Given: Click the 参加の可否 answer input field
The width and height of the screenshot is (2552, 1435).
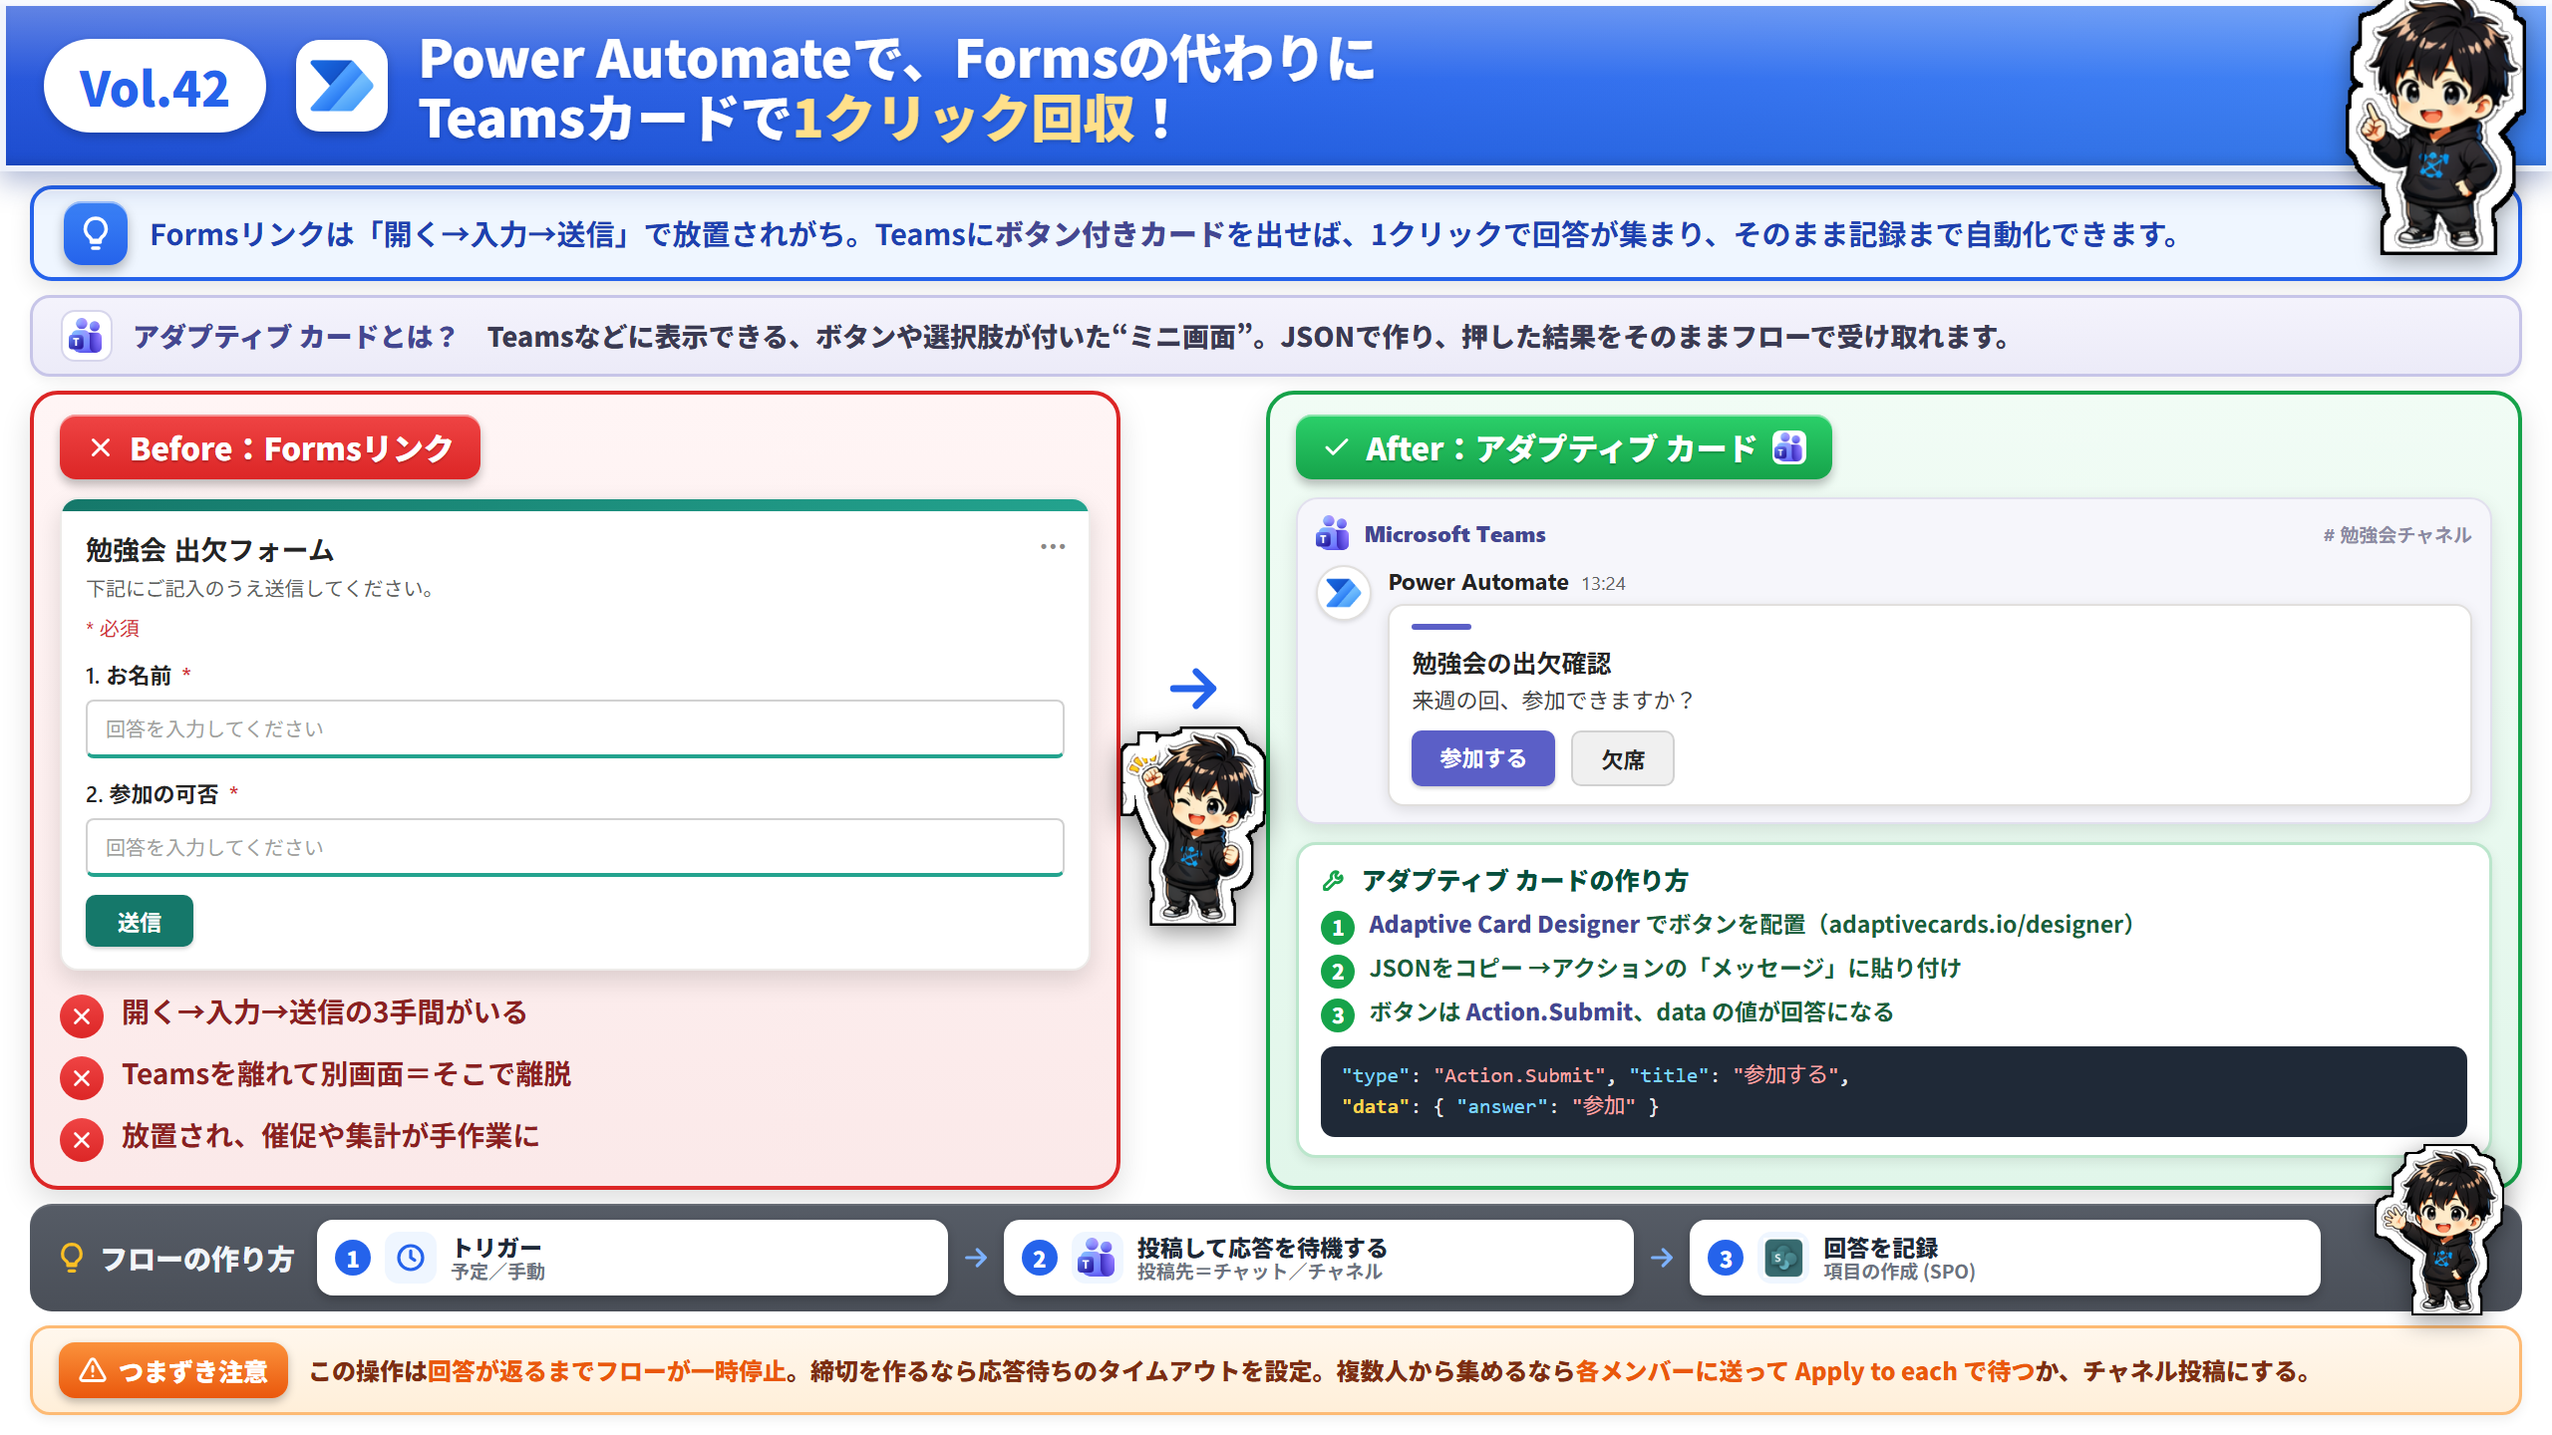Looking at the screenshot, I should (x=575, y=847).
